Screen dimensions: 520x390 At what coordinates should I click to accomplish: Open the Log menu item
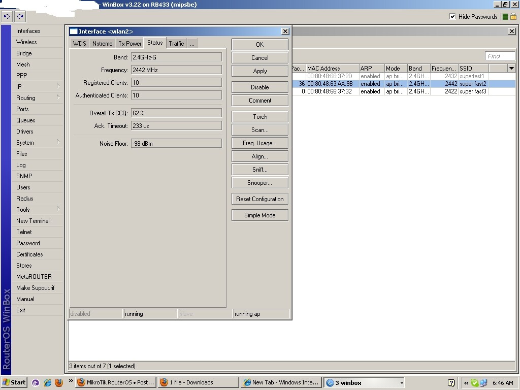(21, 165)
